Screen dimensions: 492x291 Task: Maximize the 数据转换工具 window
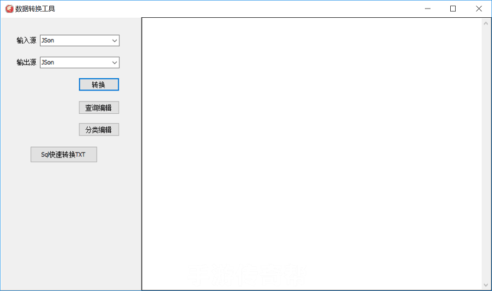coord(453,9)
